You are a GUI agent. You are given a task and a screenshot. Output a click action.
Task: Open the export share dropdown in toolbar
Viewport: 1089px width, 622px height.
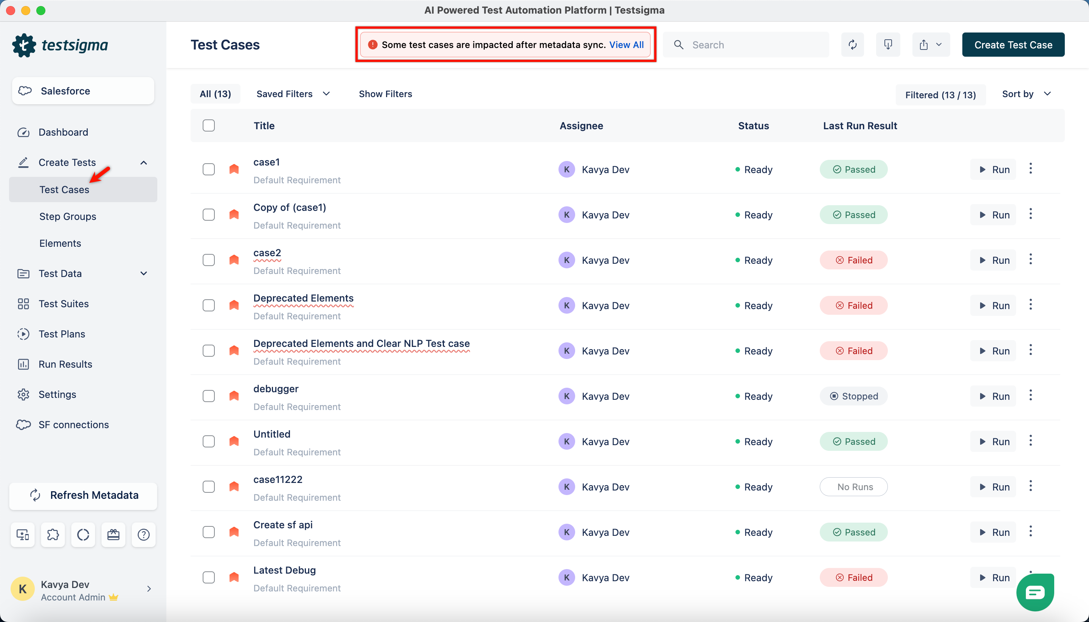point(931,45)
